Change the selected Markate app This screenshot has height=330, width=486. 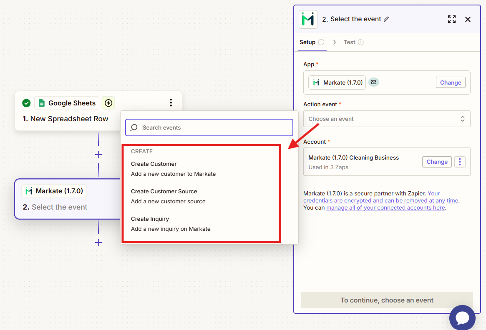[x=451, y=82]
